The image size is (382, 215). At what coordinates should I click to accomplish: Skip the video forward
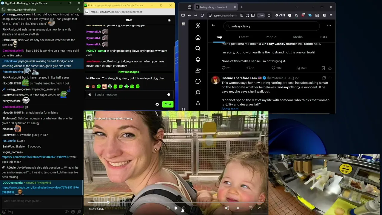pos(184,208)
